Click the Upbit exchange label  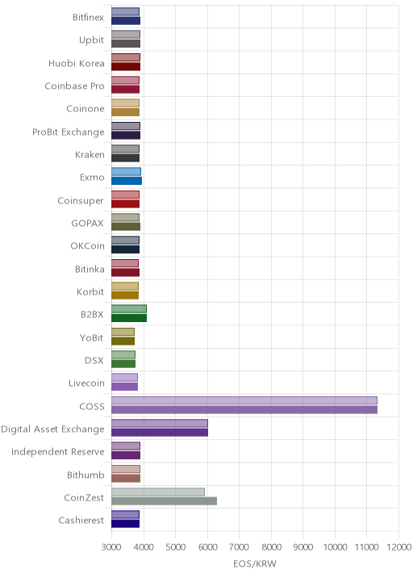[x=91, y=40]
